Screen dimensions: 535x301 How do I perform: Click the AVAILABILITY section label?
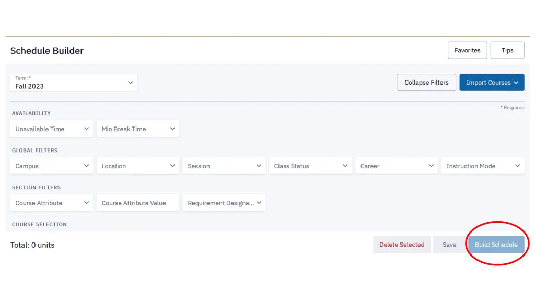click(31, 113)
